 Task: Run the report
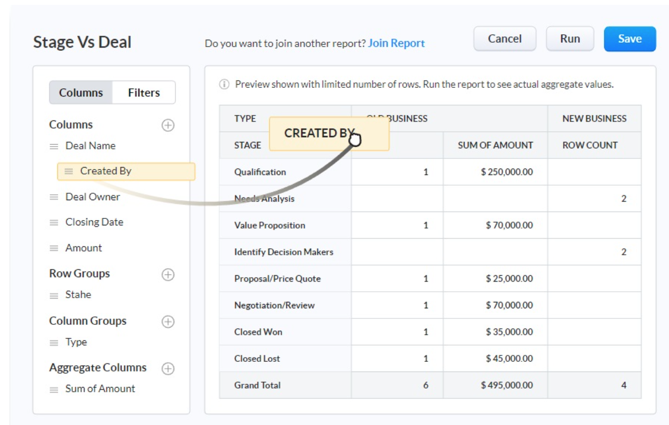(x=570, y=39)
